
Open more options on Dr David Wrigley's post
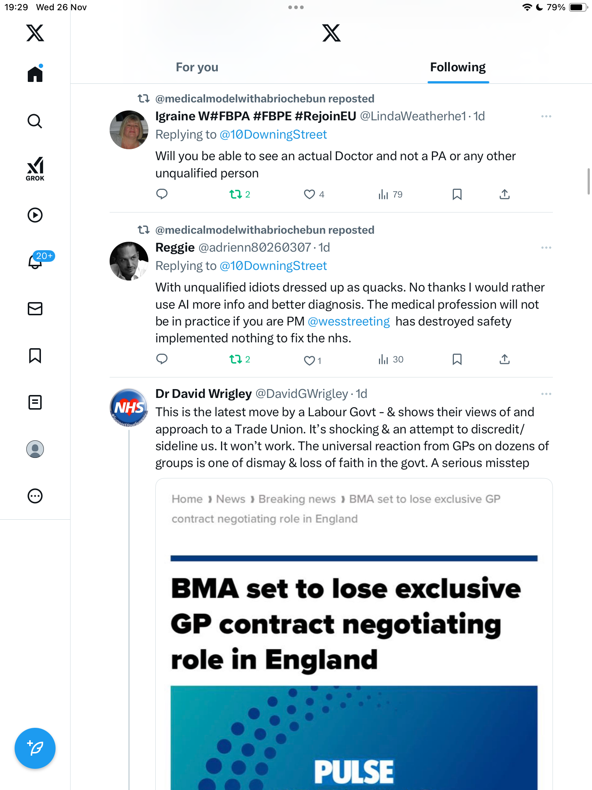click(x=546, y=394)
